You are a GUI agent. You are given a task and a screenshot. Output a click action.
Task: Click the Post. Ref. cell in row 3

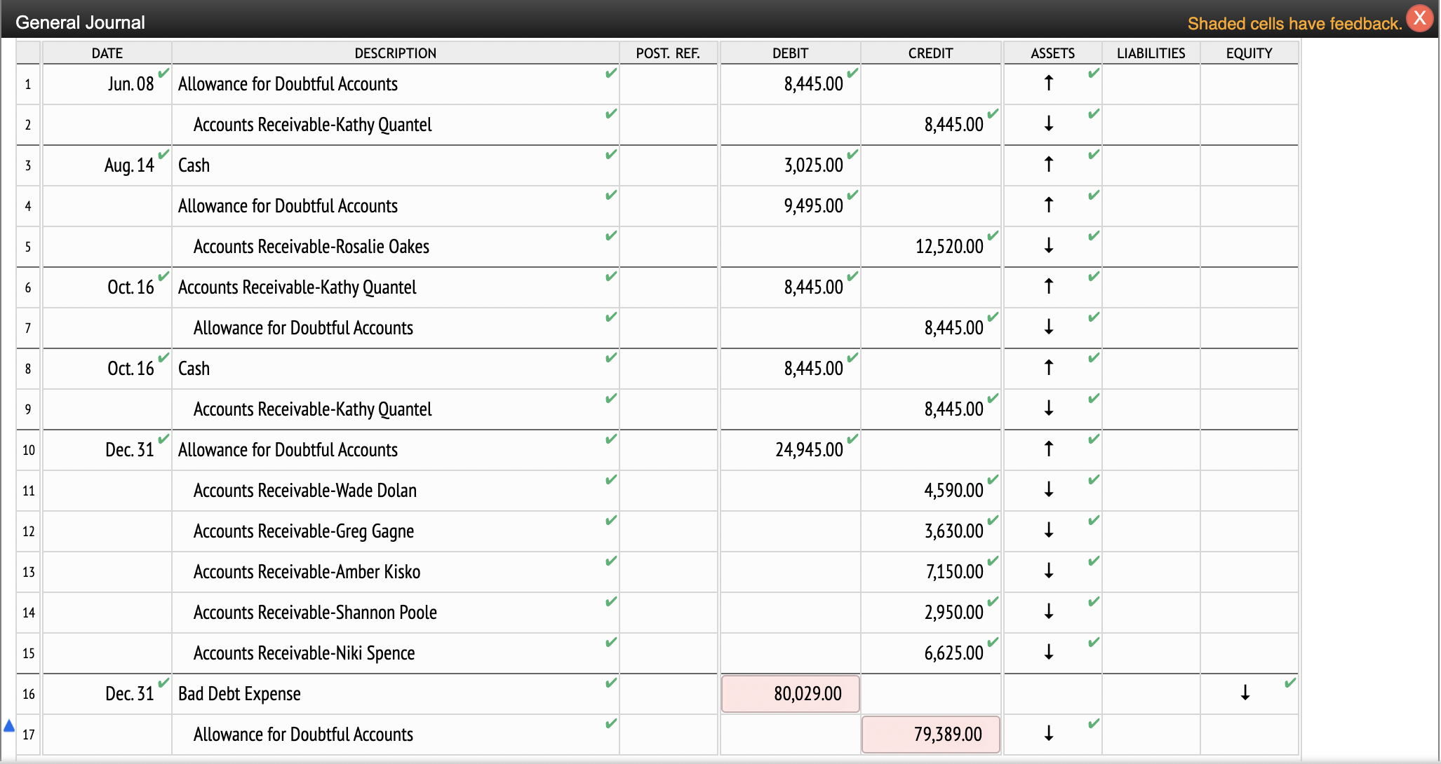[668, 165]
